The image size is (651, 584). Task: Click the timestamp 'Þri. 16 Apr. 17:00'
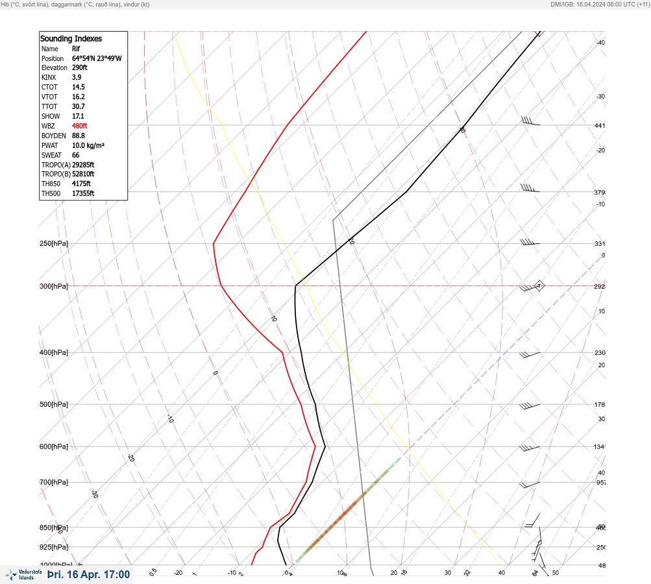pos(88,574)
